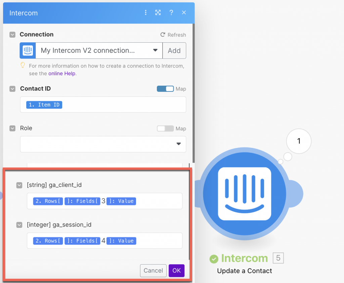Open the My Intercom V2 connection dropdown
The height and width of the screenshot is (283, 344).
click(x=99, y=50)
